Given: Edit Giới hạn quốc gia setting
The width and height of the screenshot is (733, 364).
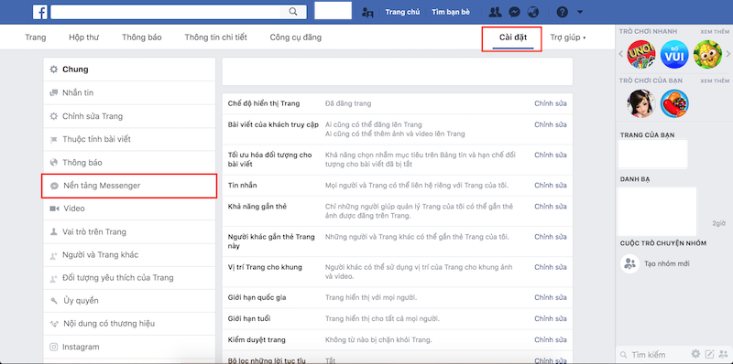Looking at the screenshot, I should click(x=551, y=297).
